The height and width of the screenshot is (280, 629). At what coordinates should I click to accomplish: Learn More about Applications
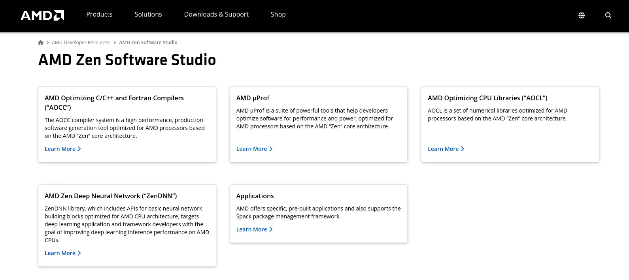[x=255, y=229]
